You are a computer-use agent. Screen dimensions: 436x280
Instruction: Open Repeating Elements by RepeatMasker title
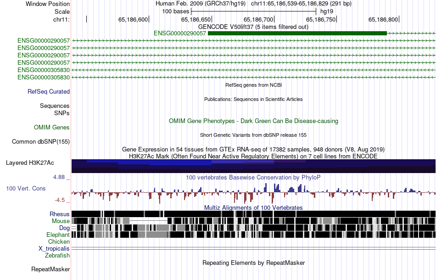tap(253, 263)
